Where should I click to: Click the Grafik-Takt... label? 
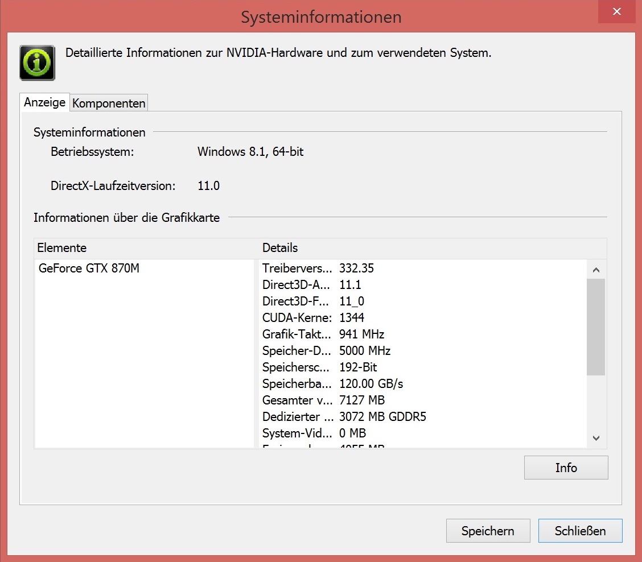point(297,334)
